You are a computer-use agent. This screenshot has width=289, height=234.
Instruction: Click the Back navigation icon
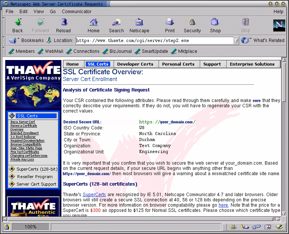coord(18,25)
